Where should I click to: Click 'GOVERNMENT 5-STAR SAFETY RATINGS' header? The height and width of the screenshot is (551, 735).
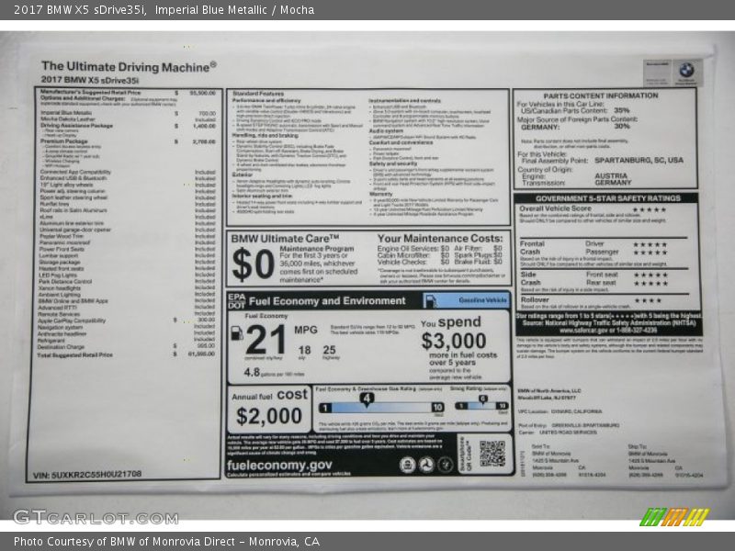pos(608,198)
